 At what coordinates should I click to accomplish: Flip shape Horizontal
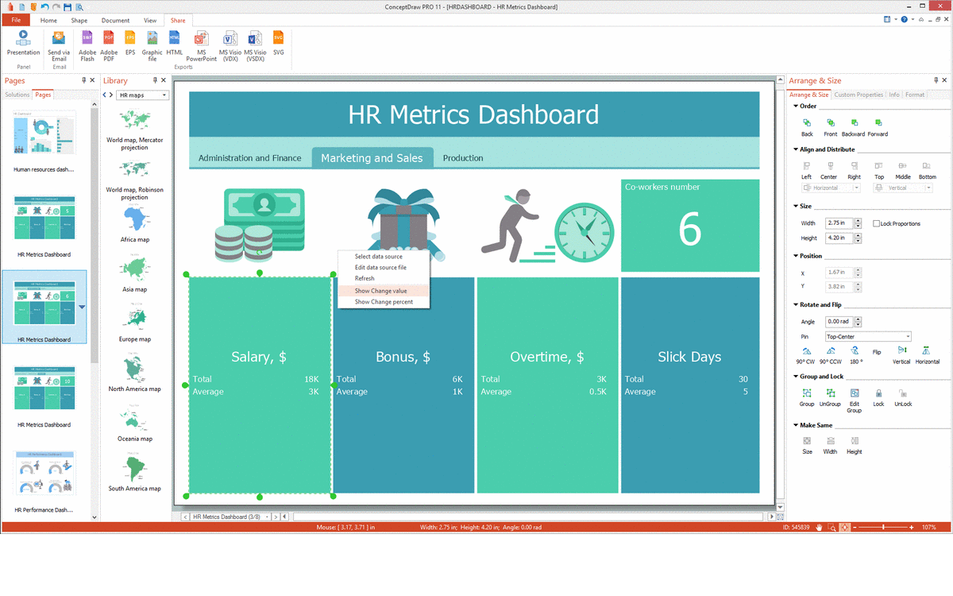[927, 354]
